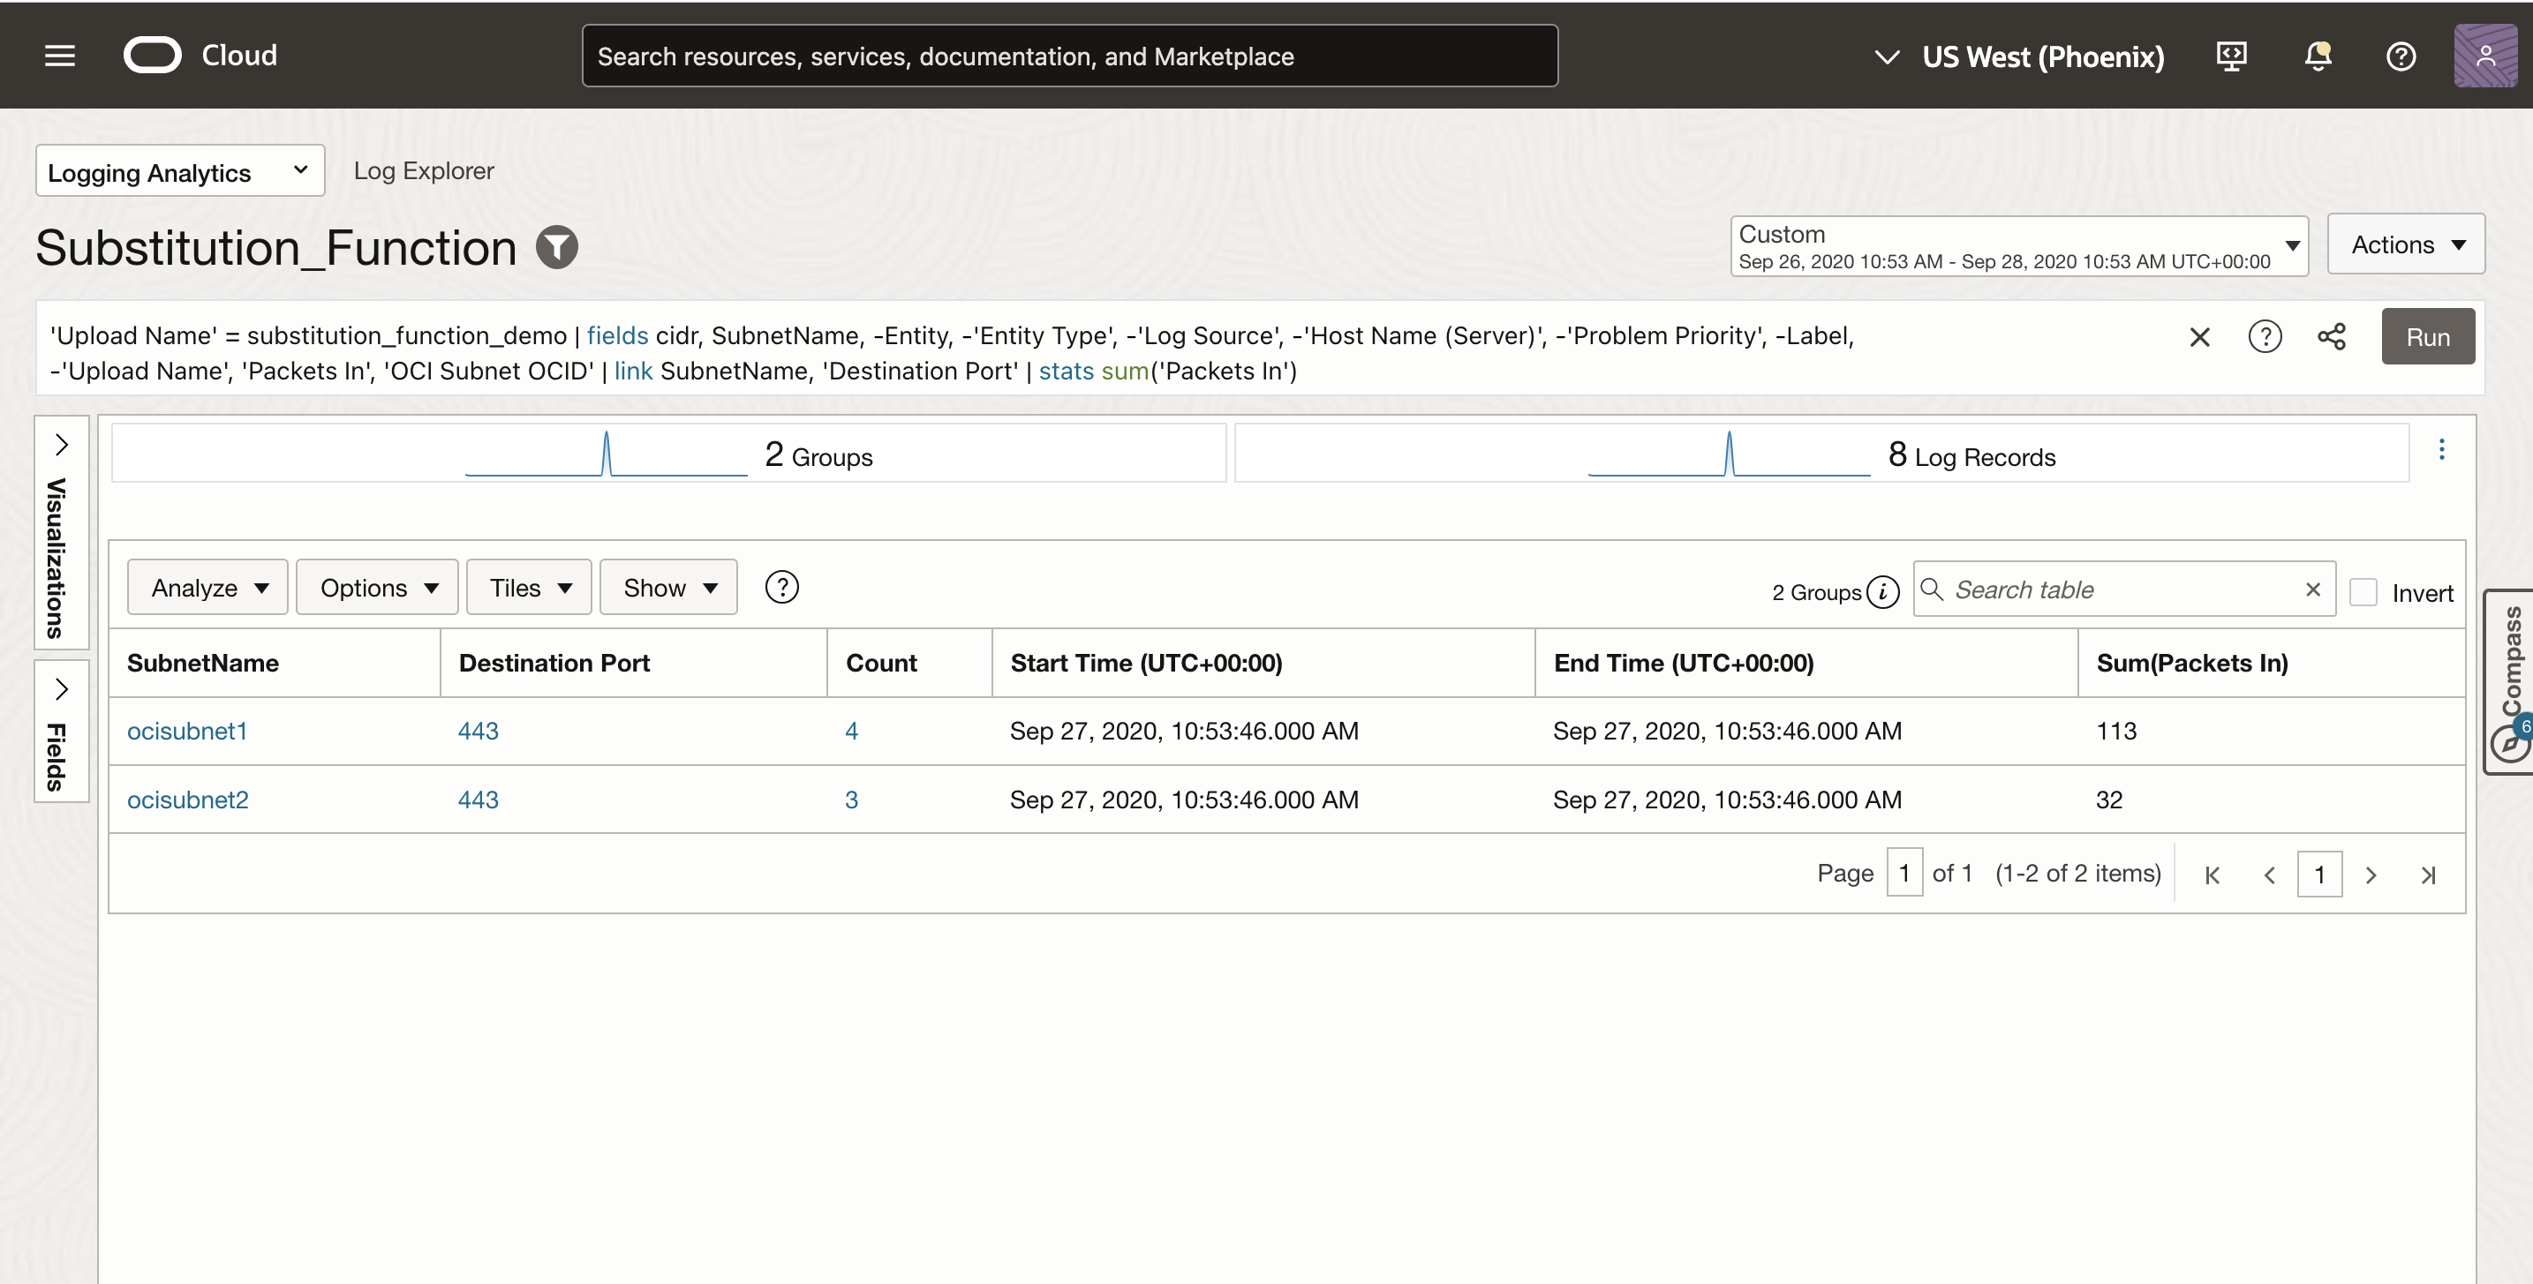The width and height of the screenshot is (2533, 1284).
Task: Click the Run query button
Action: [x=2427, y=337]
